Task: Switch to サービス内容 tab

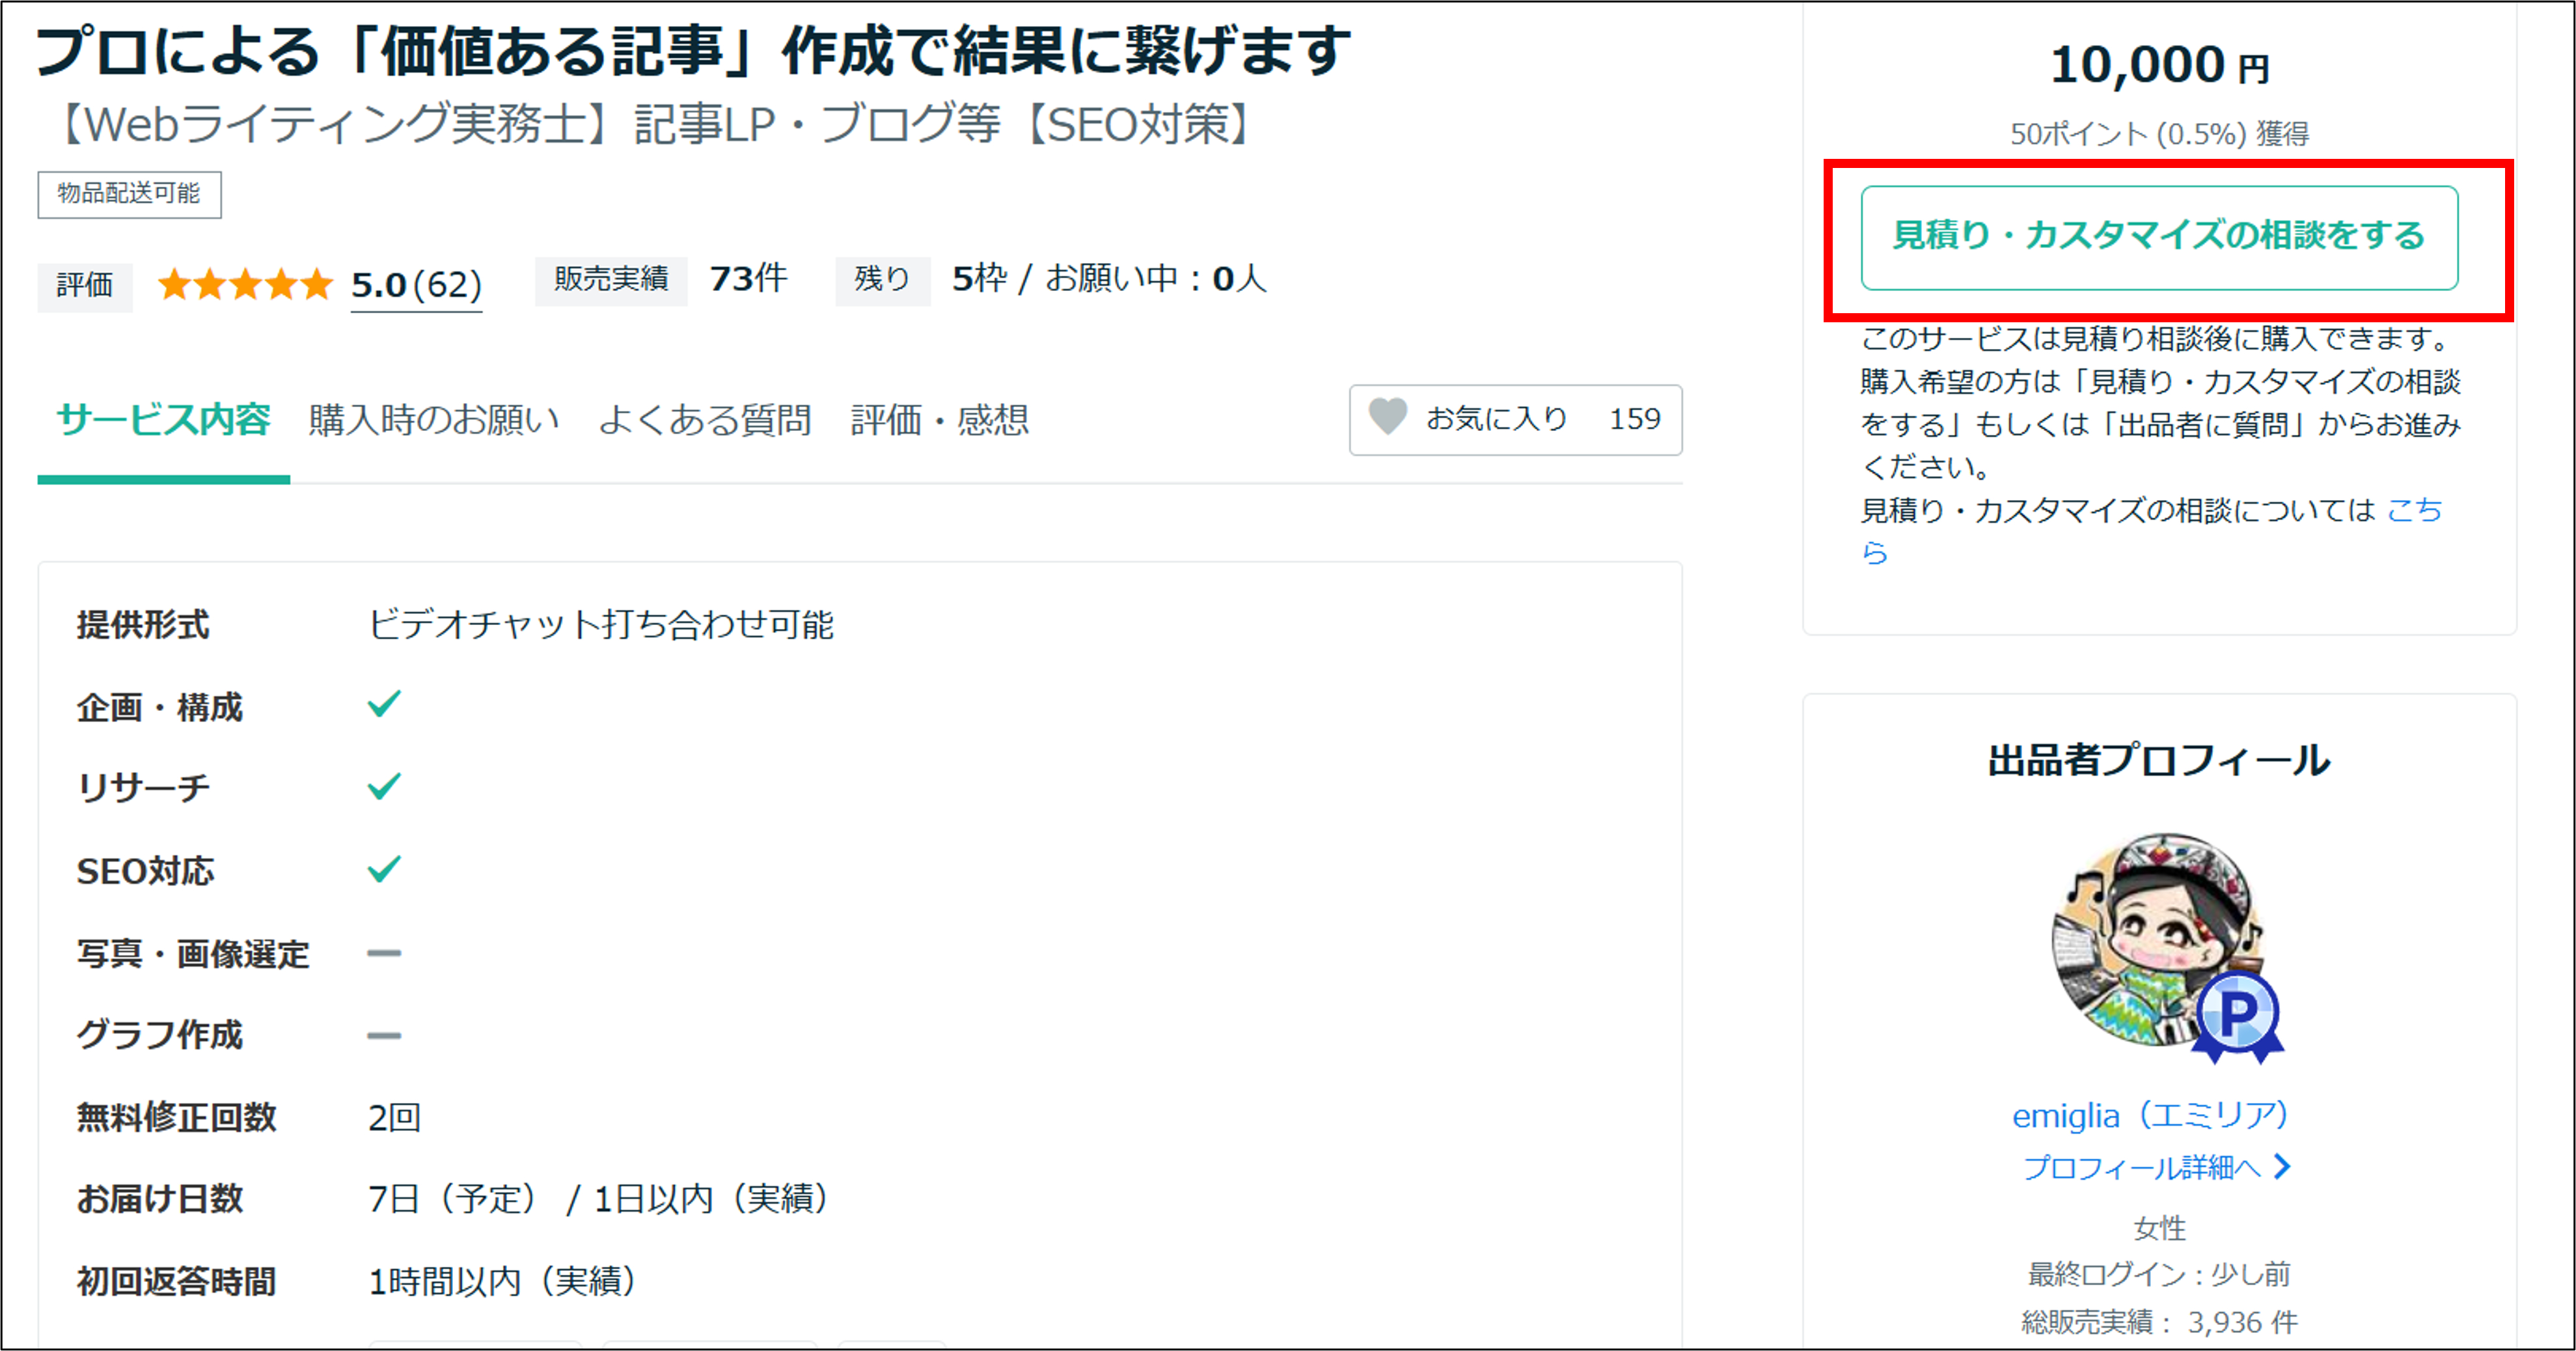Action: click(163, 421)
